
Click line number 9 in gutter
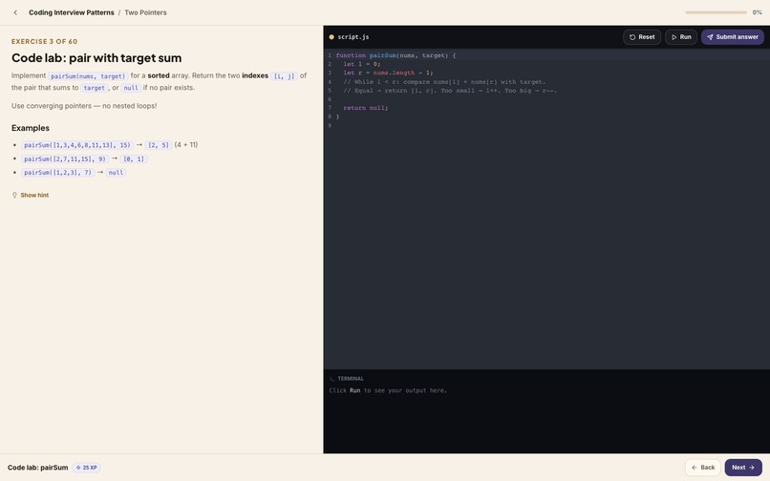point(330,126)
